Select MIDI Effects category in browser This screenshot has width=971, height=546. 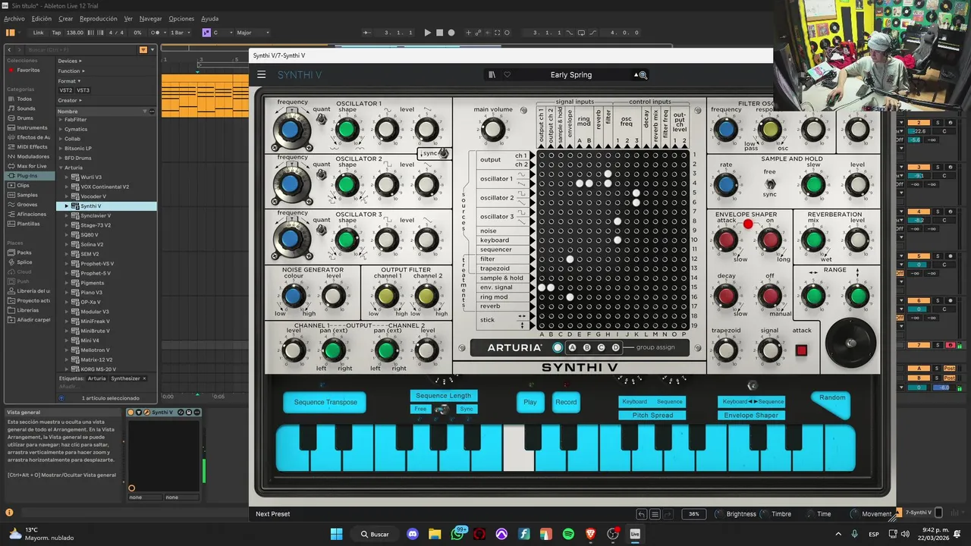[32, 146]
